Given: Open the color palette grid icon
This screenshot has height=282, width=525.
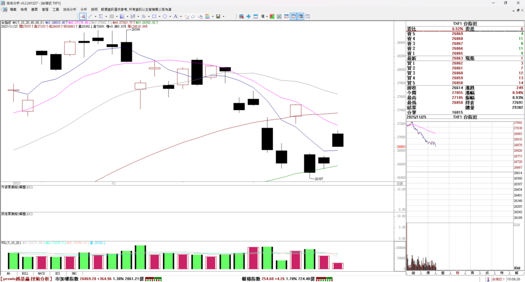Looking at the screenshot, I should (207, 16).
